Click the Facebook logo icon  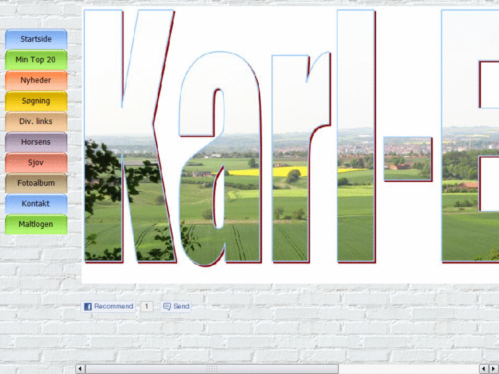(88, 307)
